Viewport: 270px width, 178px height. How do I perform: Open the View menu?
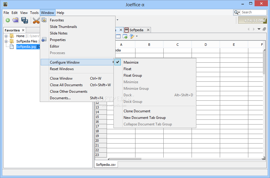pos(24,13)
